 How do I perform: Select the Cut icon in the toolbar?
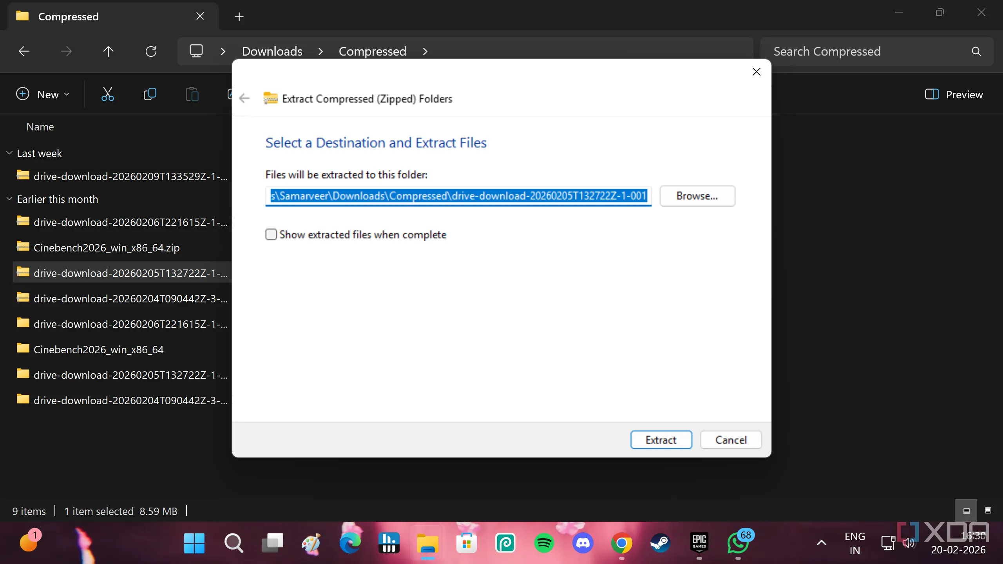tap(108, 94)
